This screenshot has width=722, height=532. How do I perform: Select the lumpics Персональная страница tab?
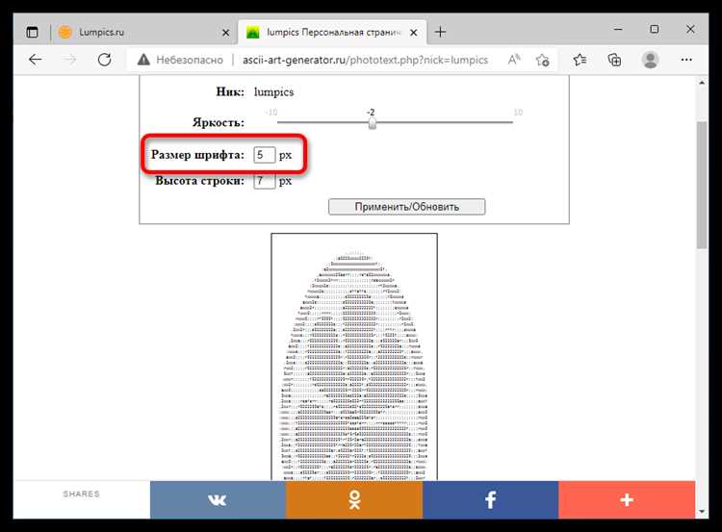click(332, 32)
